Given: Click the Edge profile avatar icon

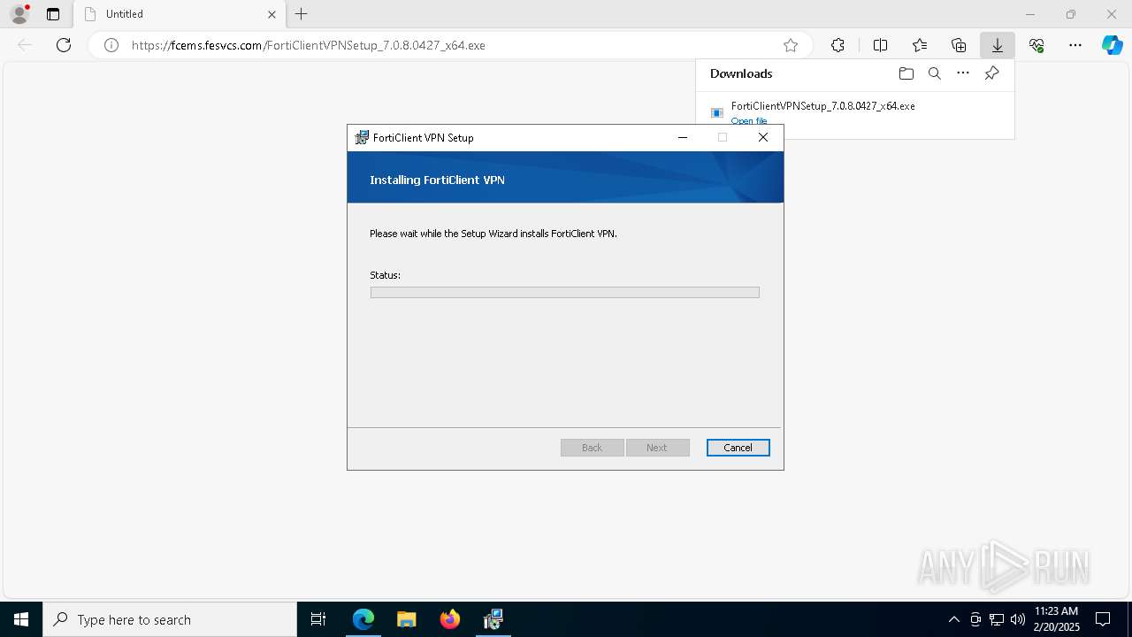Looking at the screenshot, I should point(19,14).
